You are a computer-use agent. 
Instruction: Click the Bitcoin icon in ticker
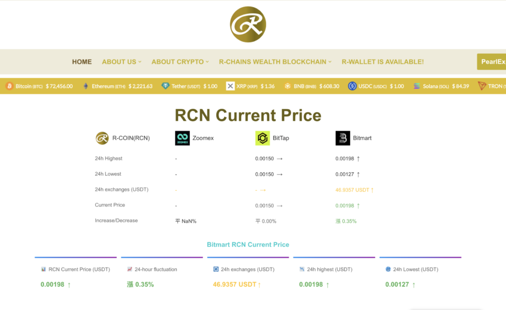pos(10,86)
